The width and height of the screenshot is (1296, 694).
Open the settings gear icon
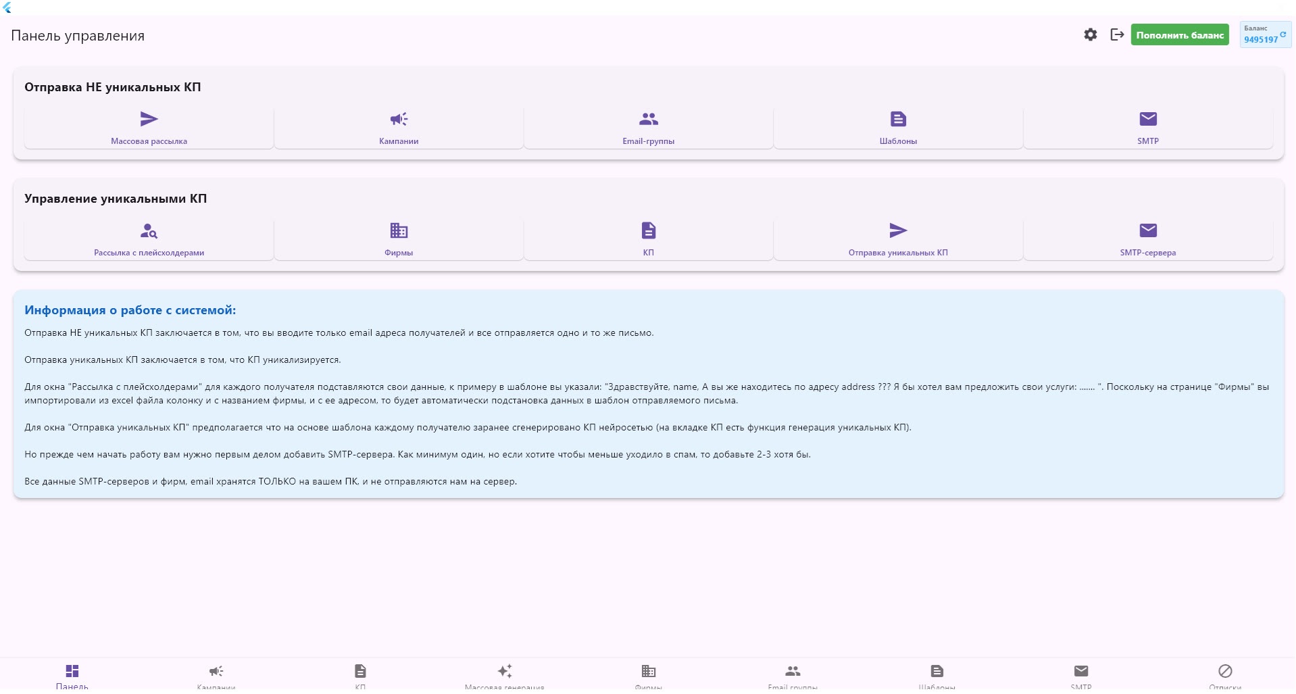click(1090, 34)
